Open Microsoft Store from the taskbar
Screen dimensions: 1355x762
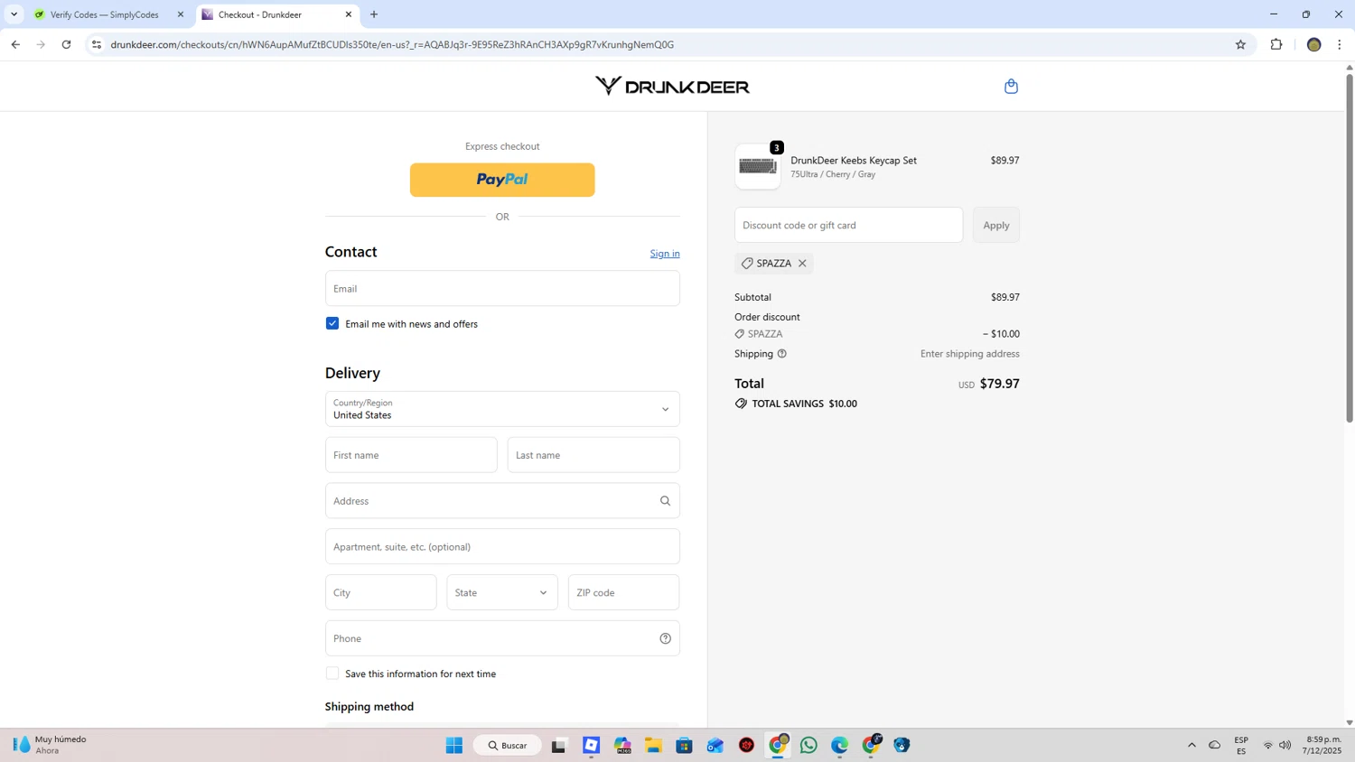(684, 746)
